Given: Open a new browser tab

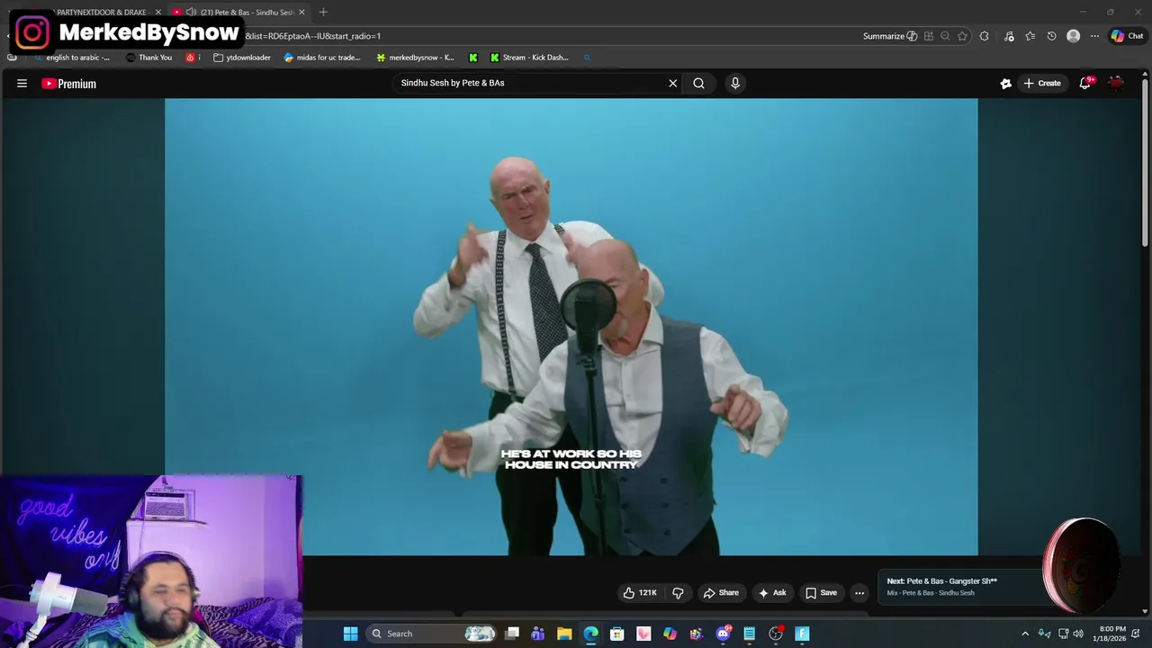Looking at the screenshot, I should (323, 12).
